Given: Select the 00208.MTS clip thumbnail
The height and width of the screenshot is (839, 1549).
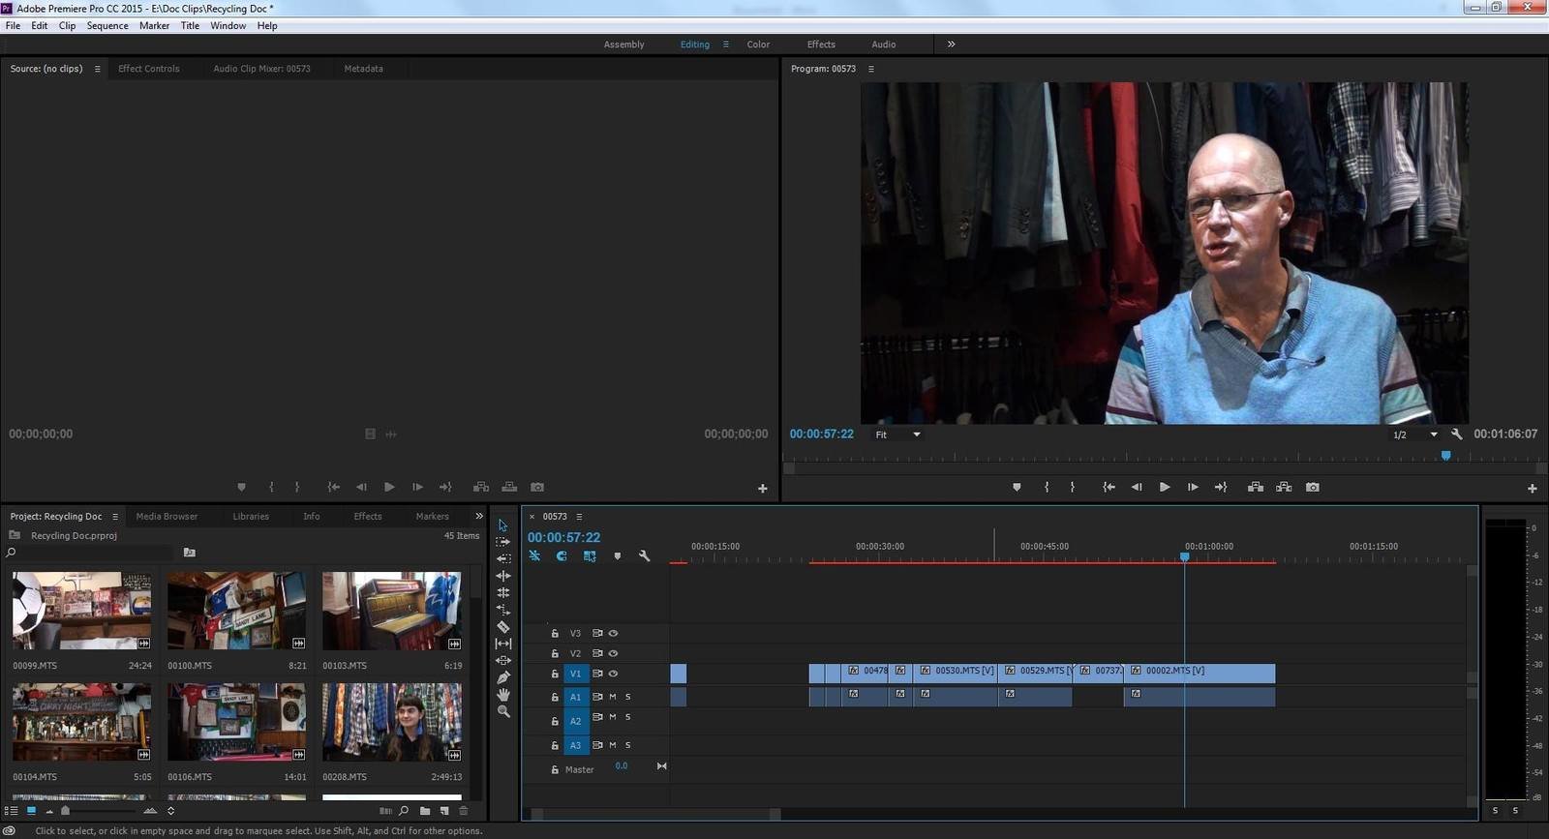Looking at the screenshot, I should pyautogui.click(x=392, y=722).
